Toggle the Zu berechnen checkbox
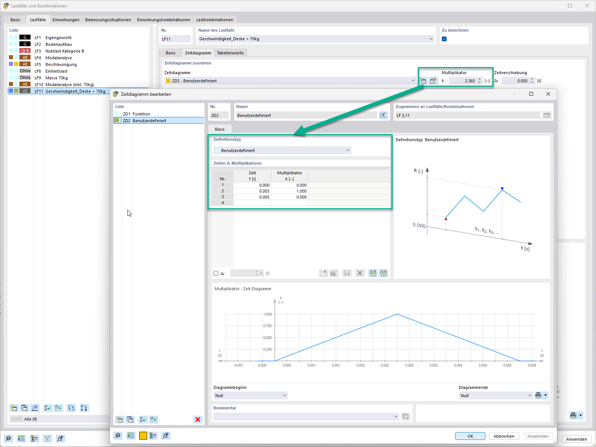596x447 pixels. click(x=444, y=39)
